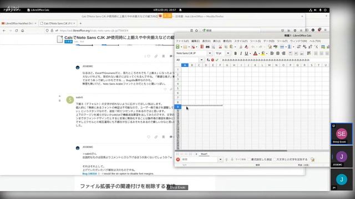Click the Clear Direct Formatting icon
The image size is (355, 199).
(x=246, y=46)
